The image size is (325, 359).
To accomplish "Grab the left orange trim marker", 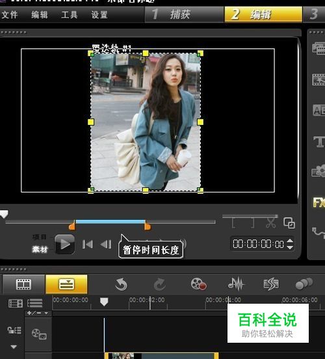I will (72, 227).
